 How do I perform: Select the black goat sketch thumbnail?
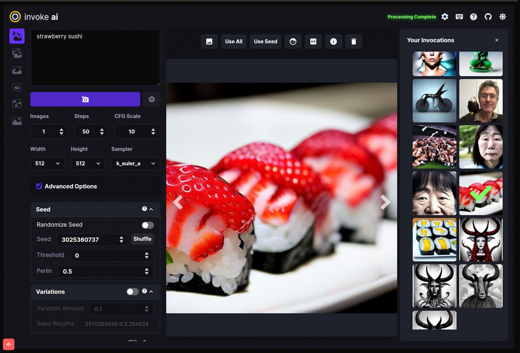[x=481, y=286]
